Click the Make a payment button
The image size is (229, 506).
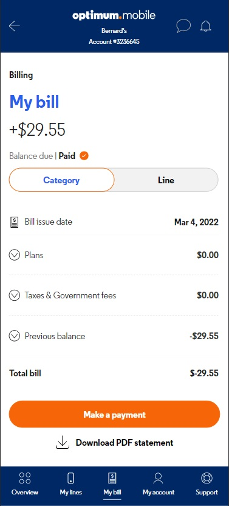(x=114, y=414)
